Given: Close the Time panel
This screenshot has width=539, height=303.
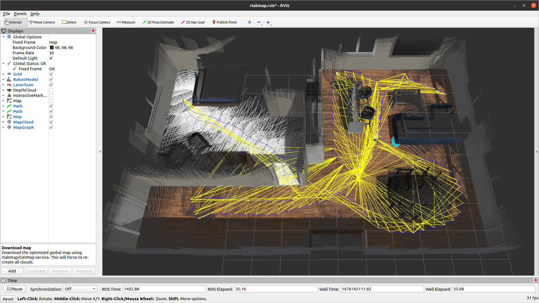Looking at the screenshot, I should point(536,280).
